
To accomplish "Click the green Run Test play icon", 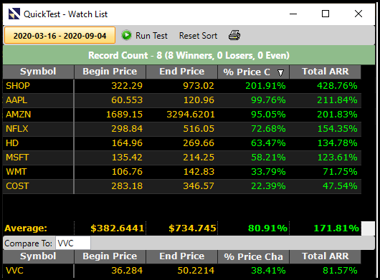I will pyautogui.click(x=126, y=35).
